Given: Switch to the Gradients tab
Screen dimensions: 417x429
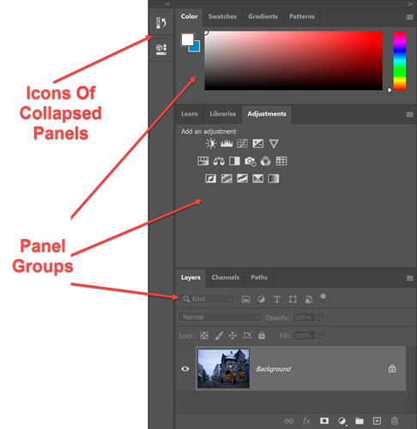Looking at the screenshot, I should pos(263,16).
